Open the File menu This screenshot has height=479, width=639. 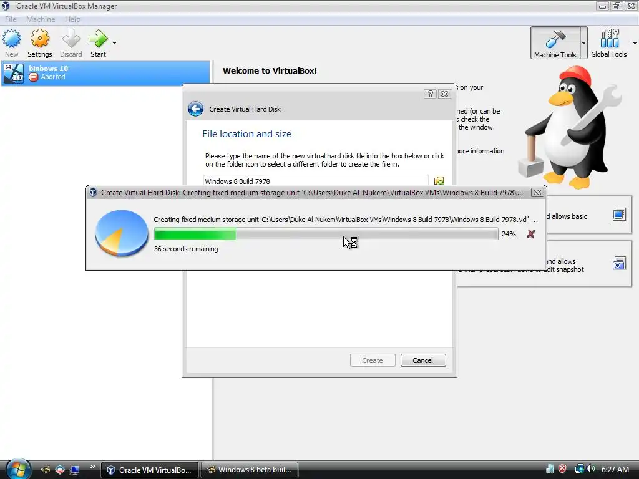pyautogui.click(x=11, y=19)
